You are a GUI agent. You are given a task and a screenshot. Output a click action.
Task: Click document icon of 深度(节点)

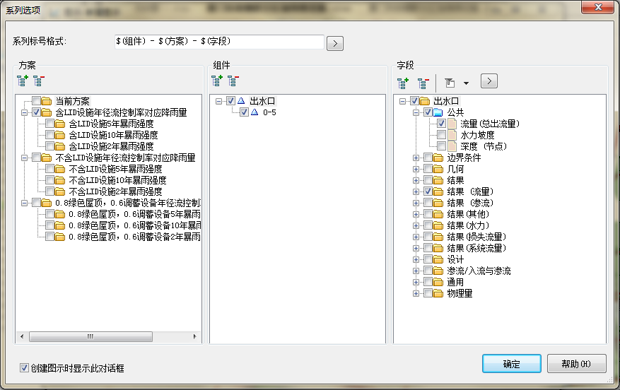(x=452, y=146)
